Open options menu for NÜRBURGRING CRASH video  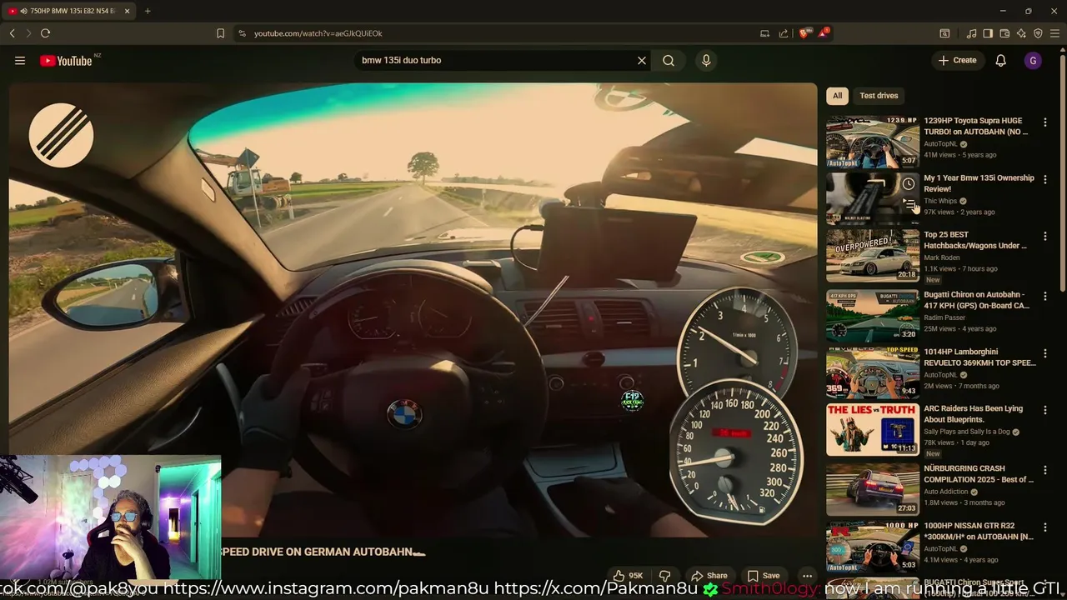pyautogui.click(x=1045, y=470)
